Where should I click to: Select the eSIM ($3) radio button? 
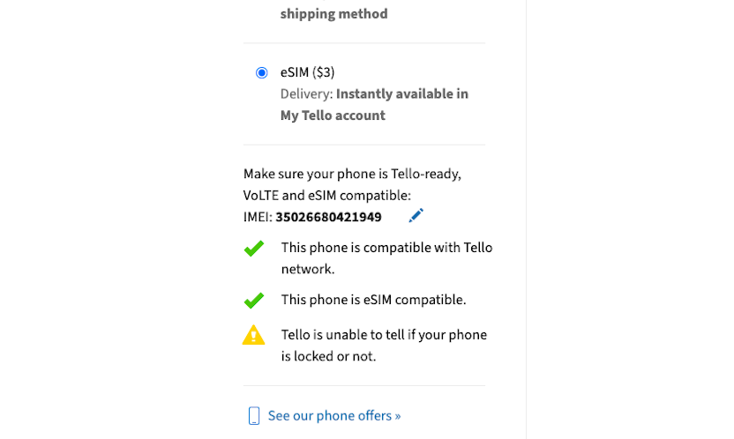(x=261, y=72)
